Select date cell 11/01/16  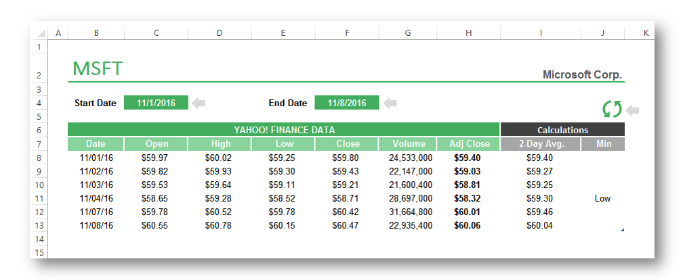pyautogui.click(x=96, y=158)
